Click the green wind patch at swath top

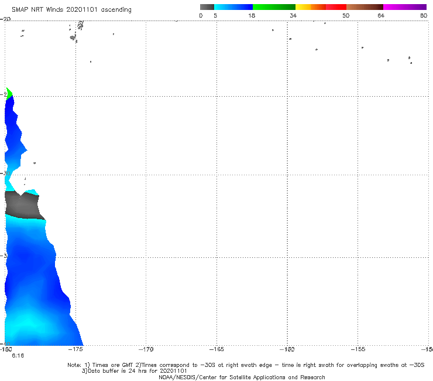tap(9, 94)
